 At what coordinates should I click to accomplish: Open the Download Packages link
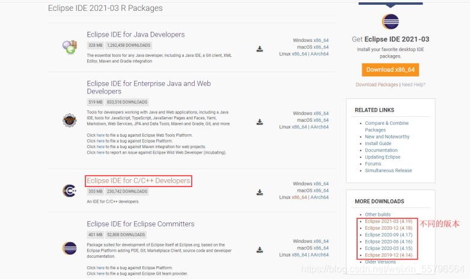377,85
